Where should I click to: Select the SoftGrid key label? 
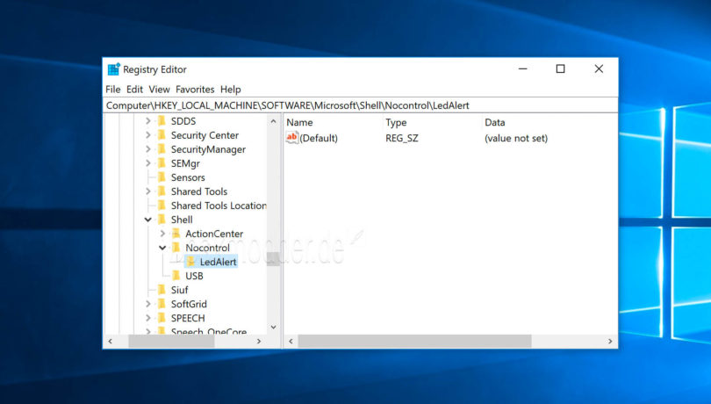(x=189, y=304)
